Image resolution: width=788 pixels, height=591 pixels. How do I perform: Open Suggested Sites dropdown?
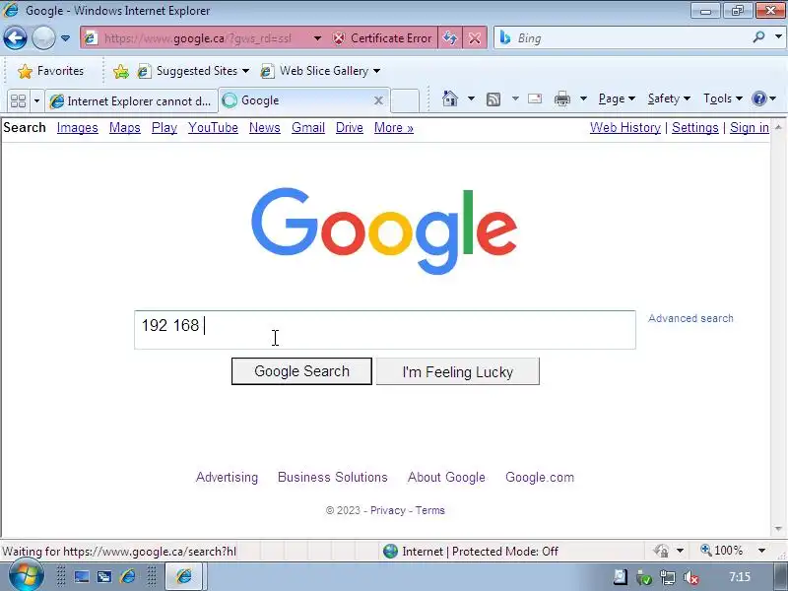194,71
